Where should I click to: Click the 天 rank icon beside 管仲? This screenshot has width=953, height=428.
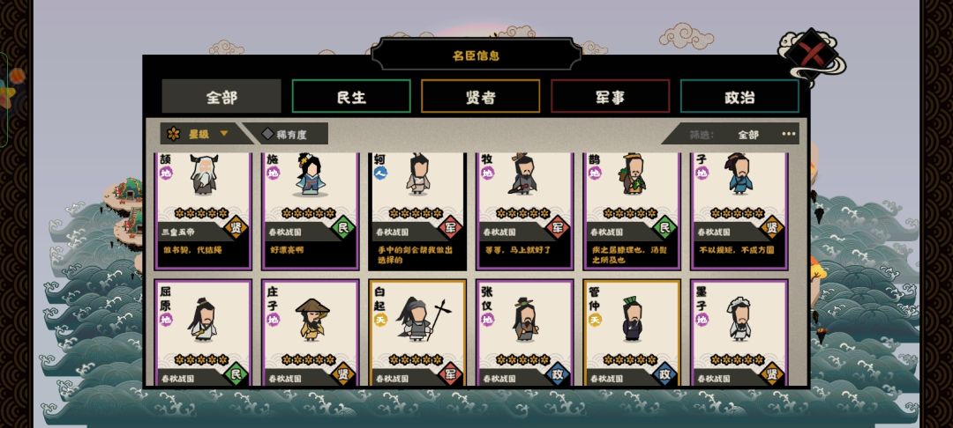(x=595, y=320)
